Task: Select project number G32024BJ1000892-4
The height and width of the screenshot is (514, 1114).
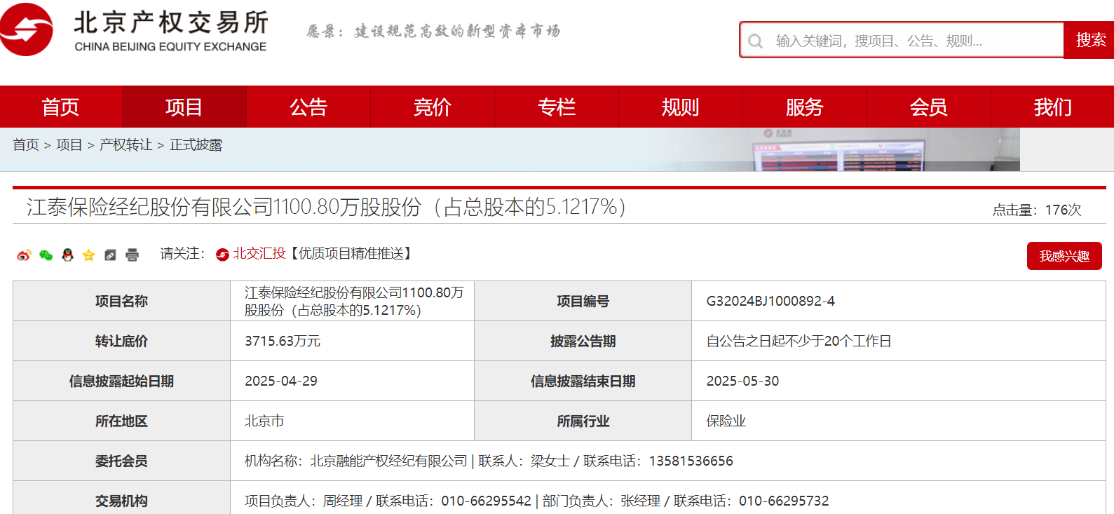Action: [x=770, y=301]
